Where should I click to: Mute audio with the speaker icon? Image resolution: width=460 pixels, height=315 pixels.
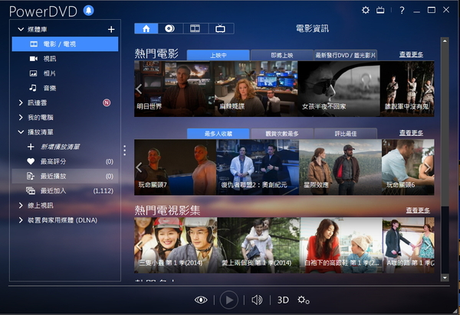[x=257, y=300]
